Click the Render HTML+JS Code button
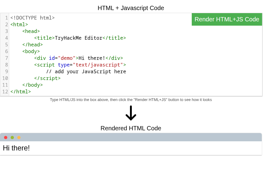Viewport: 263px width, 188px height. (227, 19)
